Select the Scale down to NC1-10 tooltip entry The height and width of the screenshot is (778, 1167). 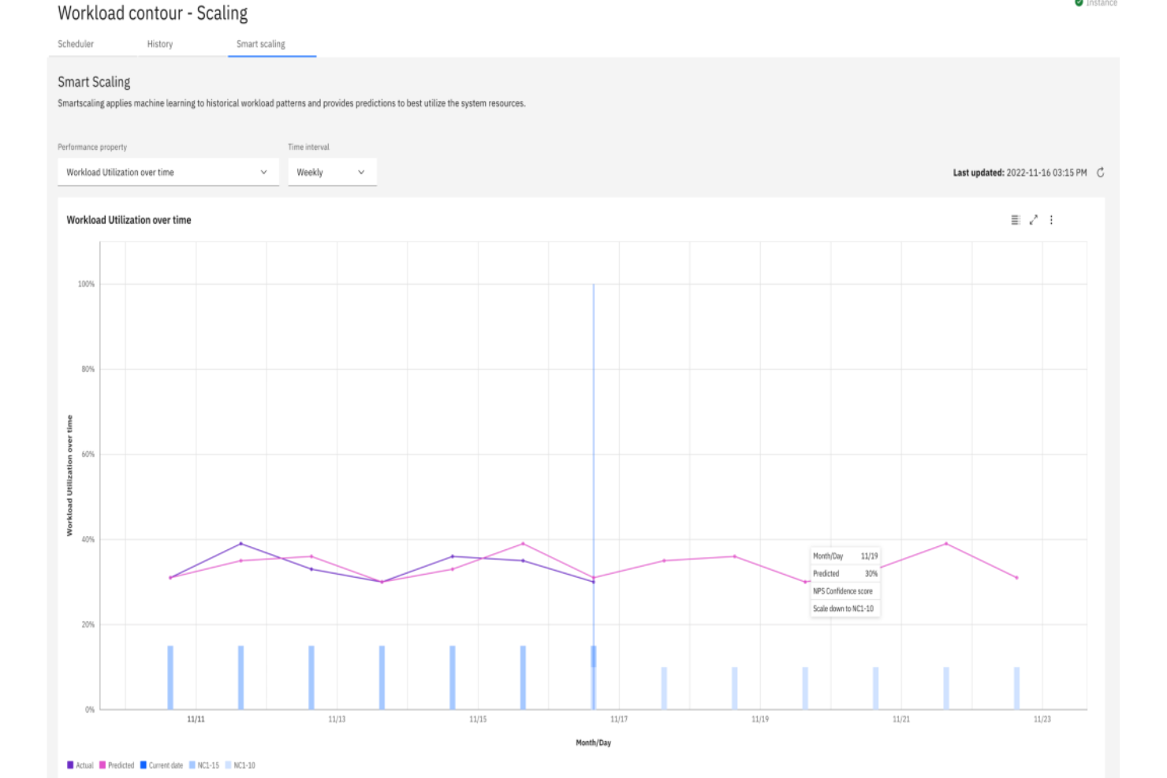coord(844,608)
